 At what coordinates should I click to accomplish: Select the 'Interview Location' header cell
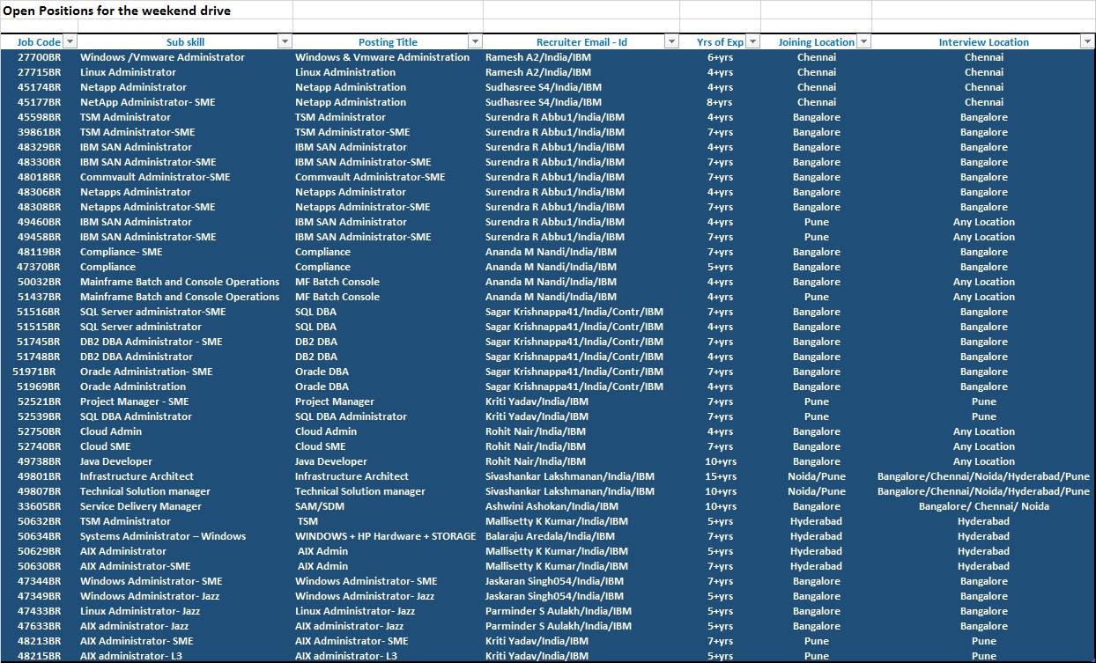click(x=983, y=41)
